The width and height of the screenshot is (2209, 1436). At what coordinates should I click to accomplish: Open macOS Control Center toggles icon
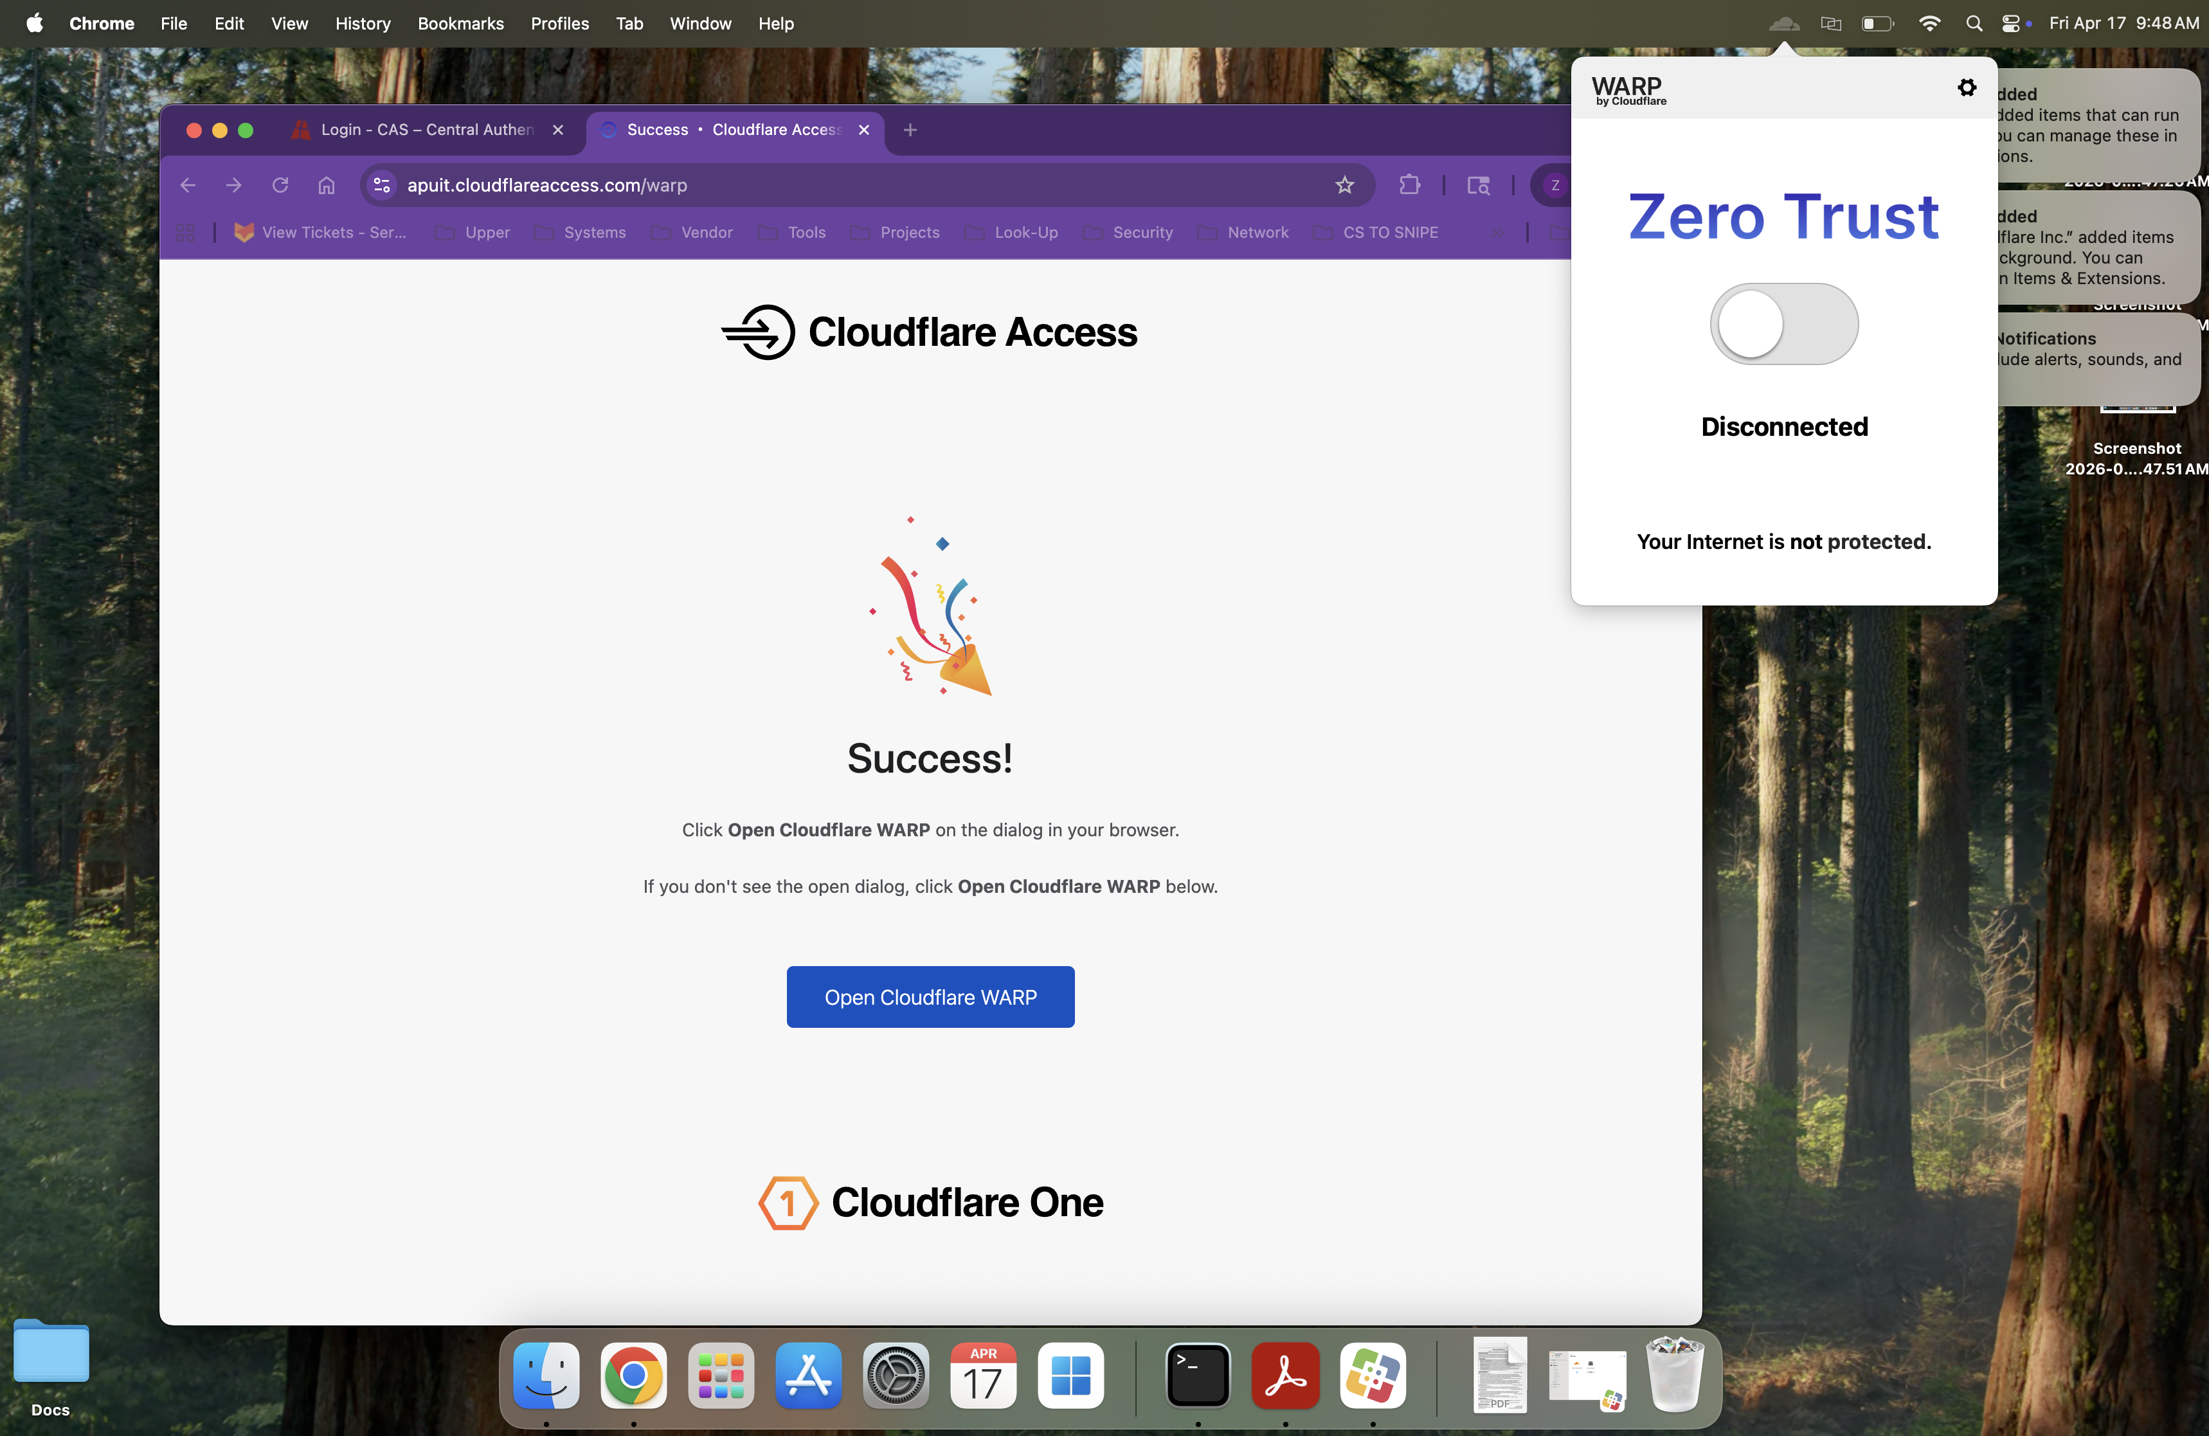point(2010,23)
